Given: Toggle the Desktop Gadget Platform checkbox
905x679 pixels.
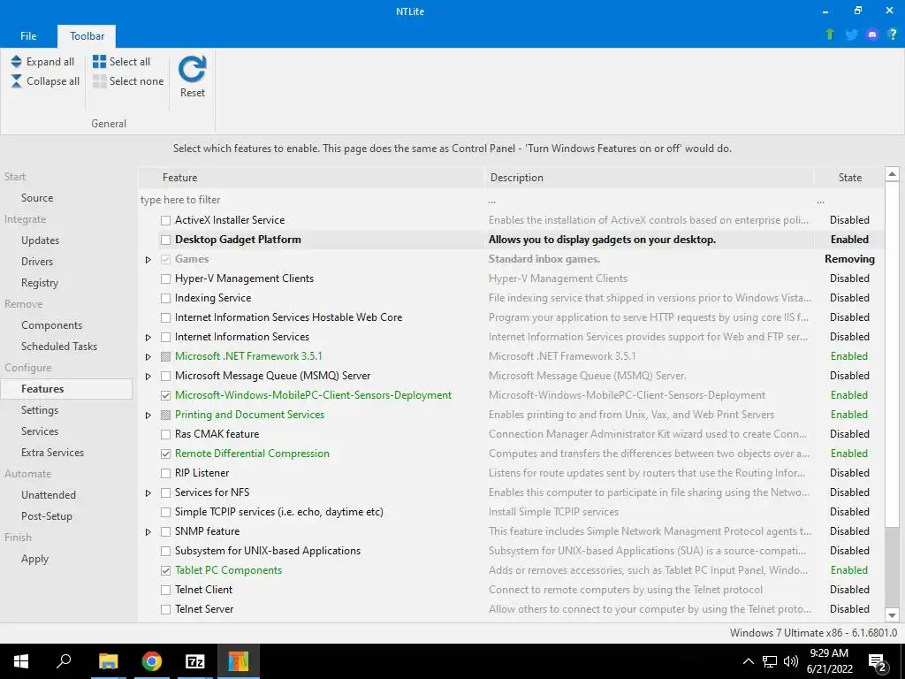Looking at the screenshot, I should (x=165, y=240).
